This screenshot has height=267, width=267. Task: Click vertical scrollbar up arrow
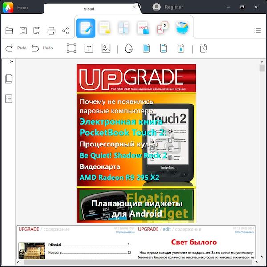click(262, 62)
